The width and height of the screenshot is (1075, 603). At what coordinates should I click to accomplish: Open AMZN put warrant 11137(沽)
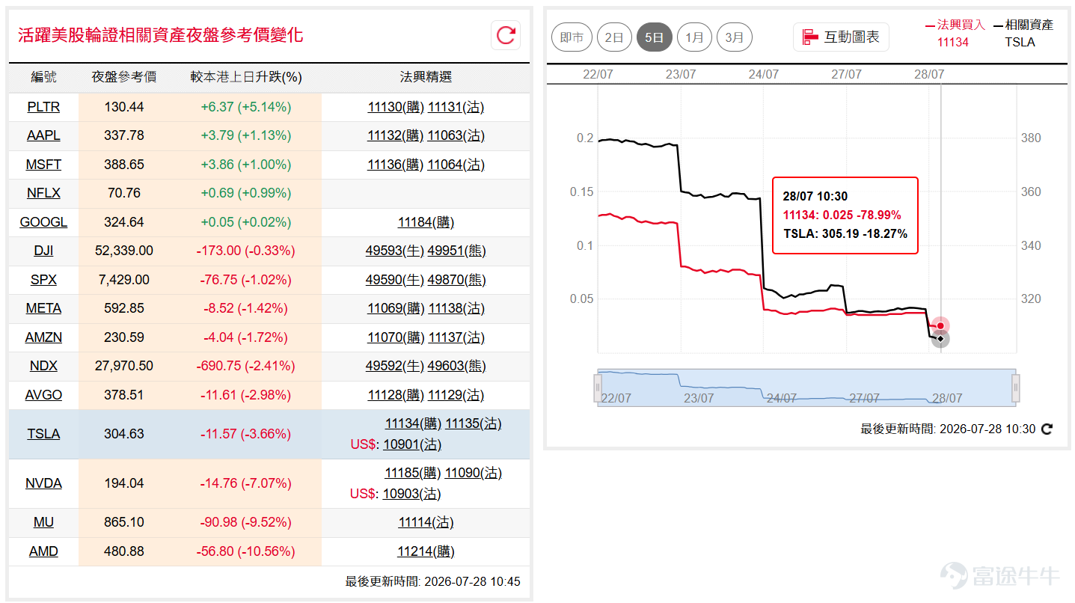pos(456,337)
